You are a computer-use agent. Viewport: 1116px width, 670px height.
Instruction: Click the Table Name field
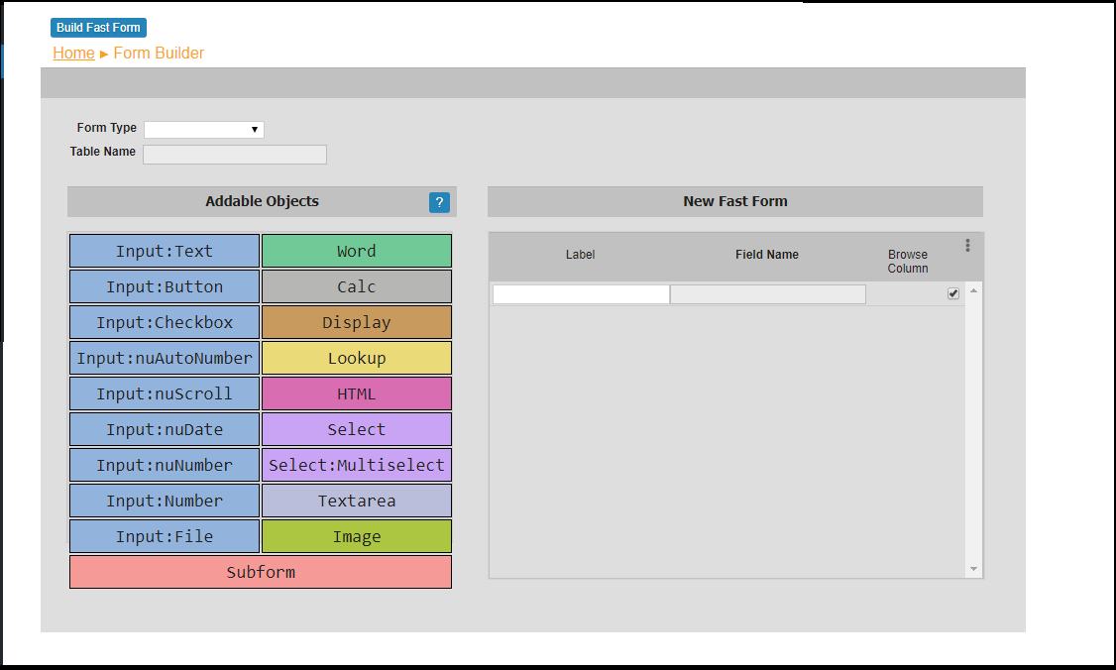pos(235,155)
